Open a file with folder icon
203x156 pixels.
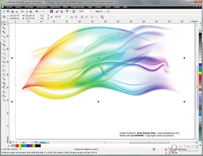[8, 11]
